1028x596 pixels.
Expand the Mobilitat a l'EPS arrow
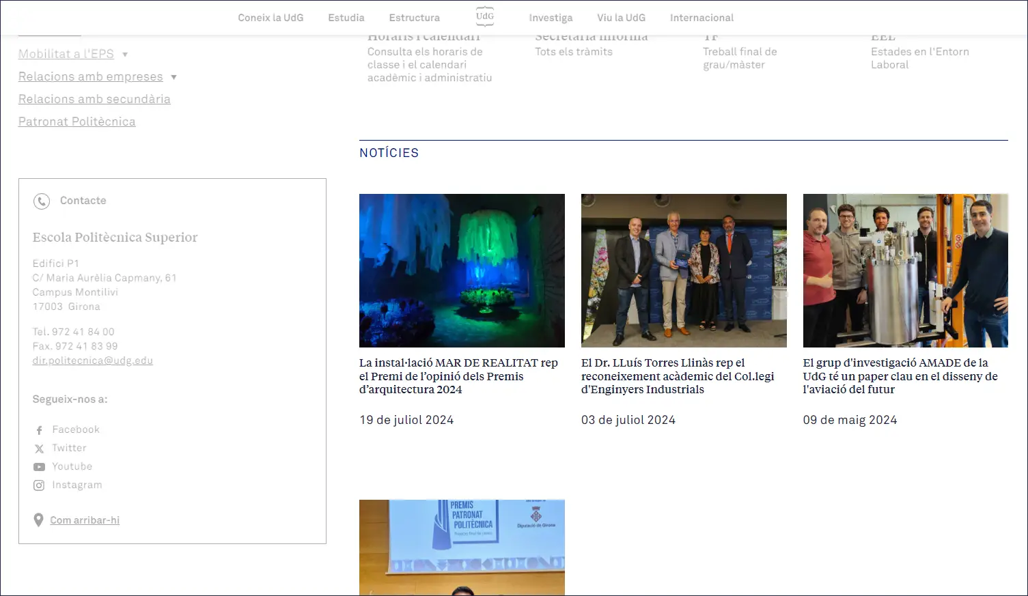click(x=125, y=55)
